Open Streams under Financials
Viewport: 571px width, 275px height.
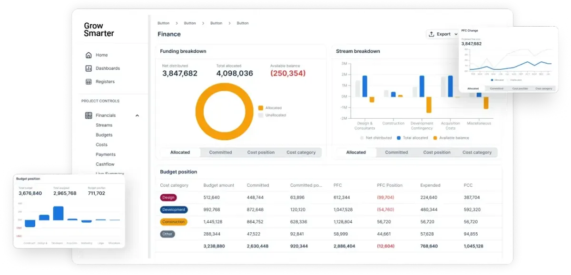[104, 125]
